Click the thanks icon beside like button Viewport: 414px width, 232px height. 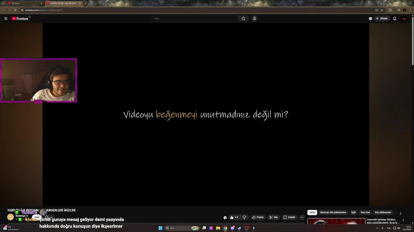tap(225, 217)
